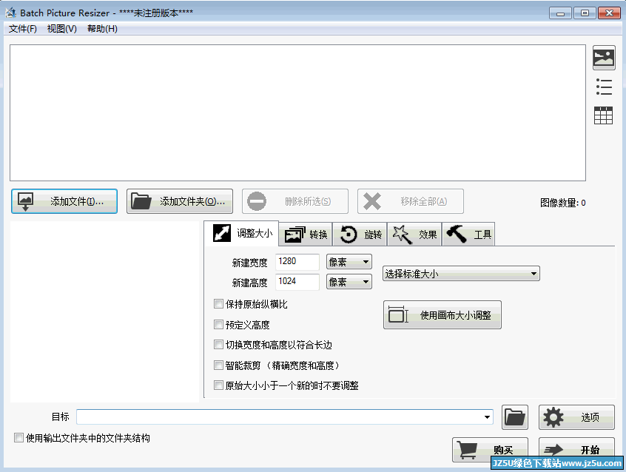
Task: Minimize the Batch Picture Resizer window
Action: coord(560,13)
